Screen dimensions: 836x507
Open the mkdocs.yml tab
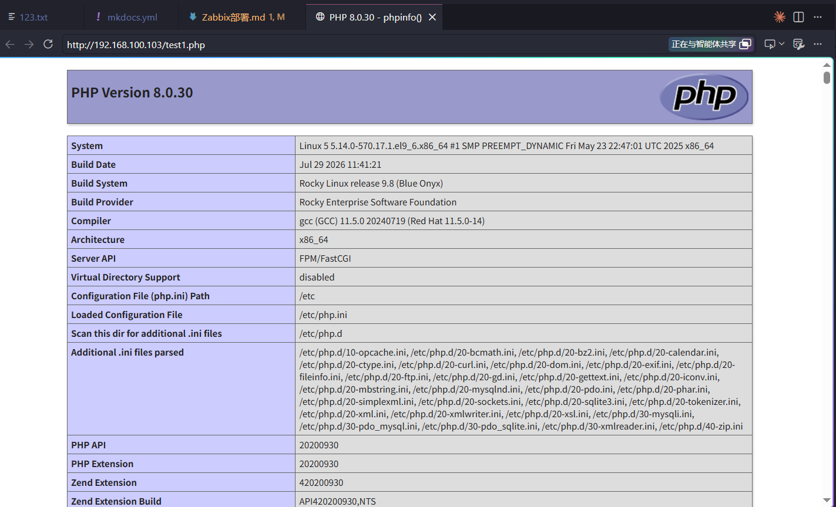[x=127, y=17]
